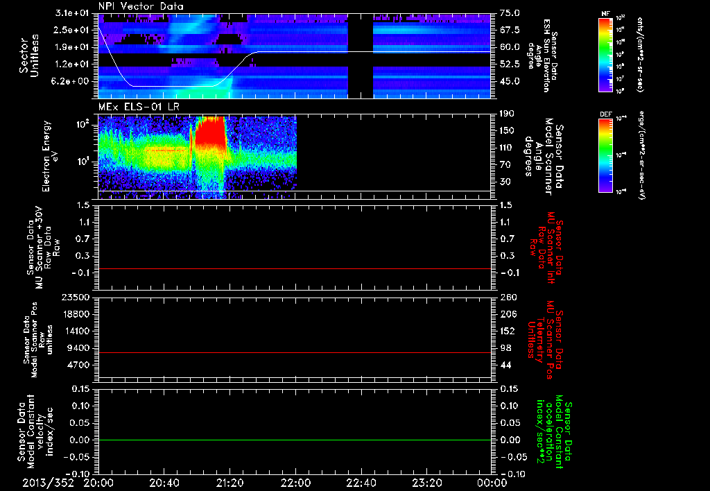Click the "44" telemetry axis tick
The height and width of the screenshot is (491, 710).
click(505, 365)
